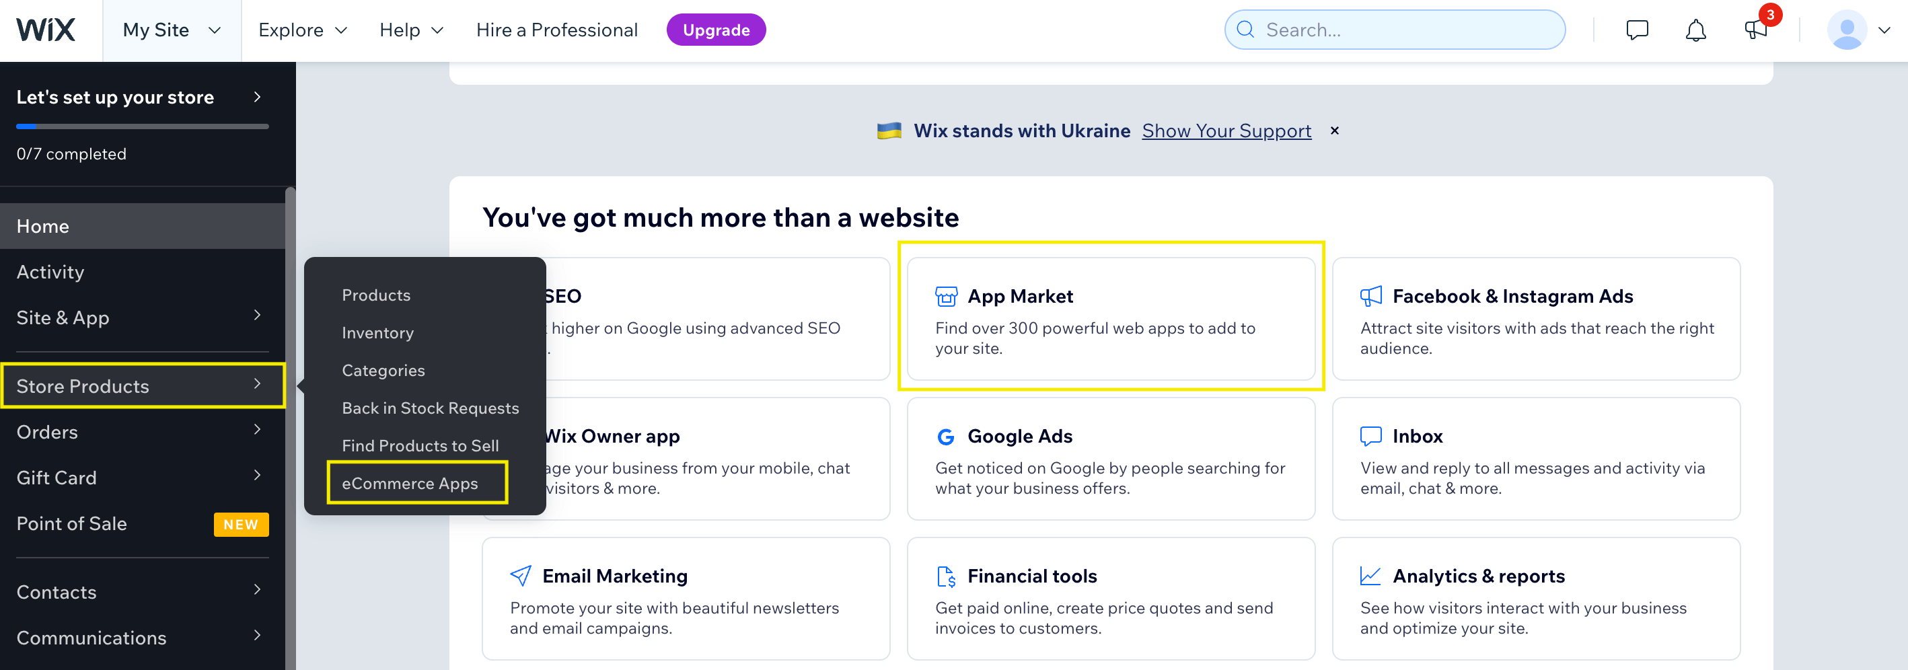Click the Inbox card description text
Image resolution: width=1908 pixels, height=670 pixels.
(x=1533, y=478)
